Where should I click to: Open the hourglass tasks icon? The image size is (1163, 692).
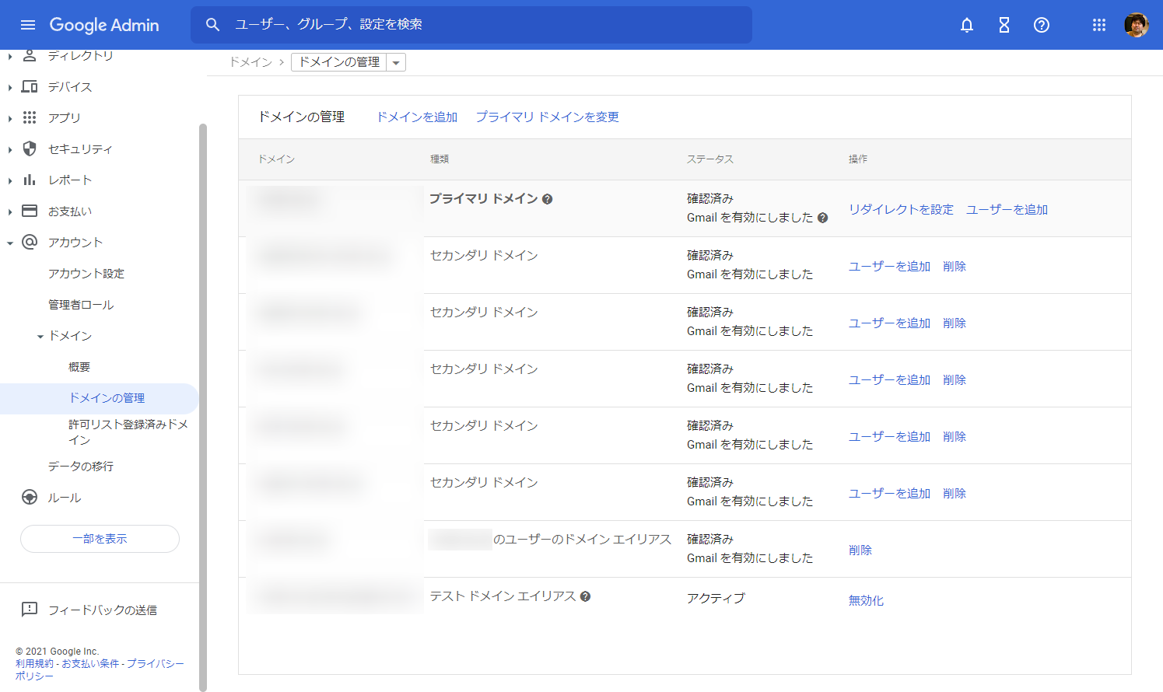[1004, 25]
